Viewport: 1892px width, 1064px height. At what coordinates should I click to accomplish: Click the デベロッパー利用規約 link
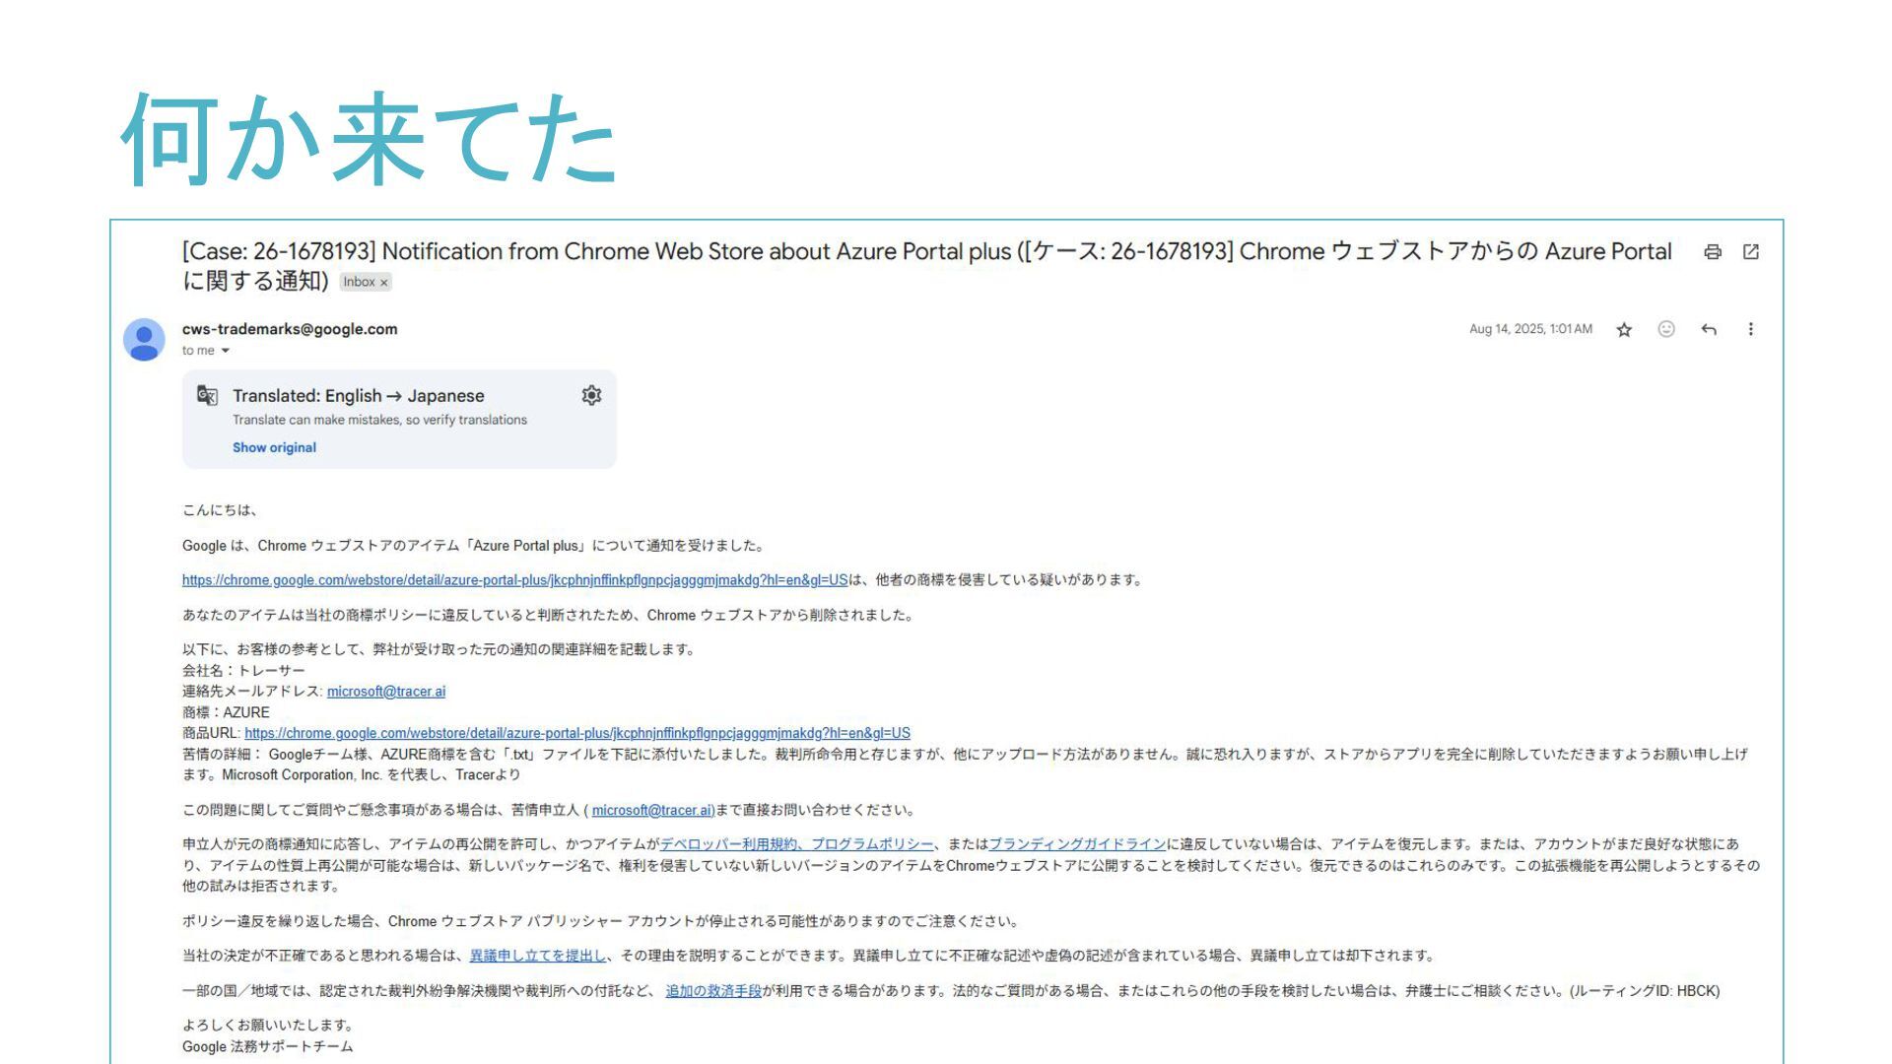[727, 844]
